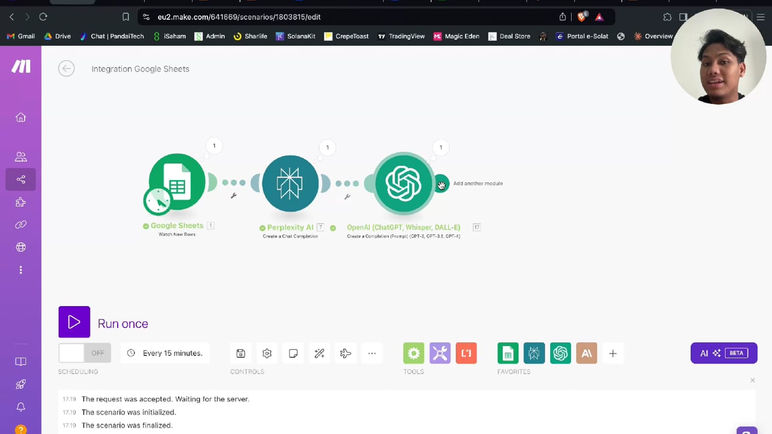The image size is (772, 434).
Task: Open the Templates puzzle icon in sidebar
Action: tap(21, 202)
